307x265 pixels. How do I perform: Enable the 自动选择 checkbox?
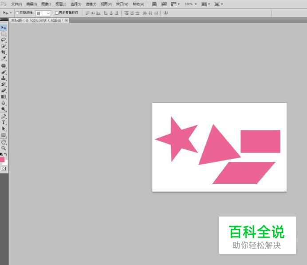pyautogui.click(x=17, y=13)
